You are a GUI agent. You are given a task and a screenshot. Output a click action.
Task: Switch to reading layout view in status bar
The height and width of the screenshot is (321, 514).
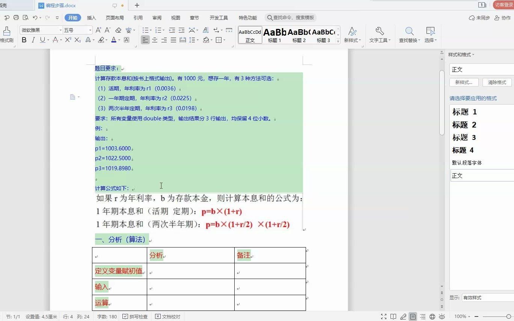(x=393, y=316)
